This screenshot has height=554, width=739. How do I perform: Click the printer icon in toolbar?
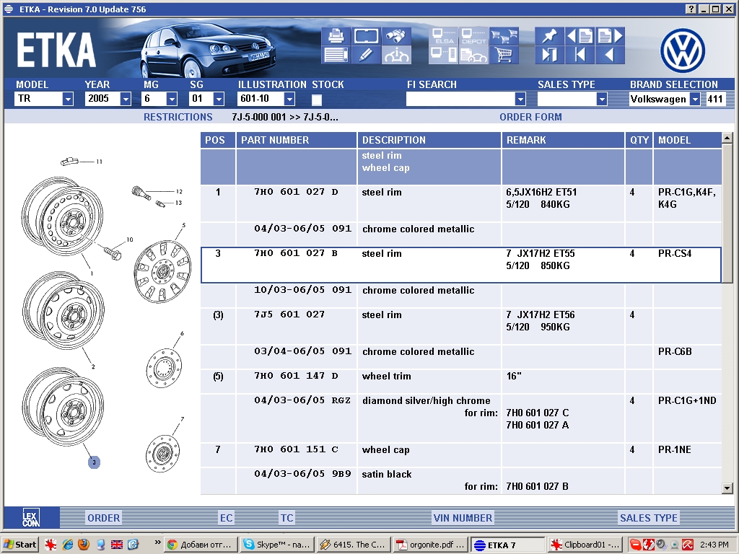[336, 36]
